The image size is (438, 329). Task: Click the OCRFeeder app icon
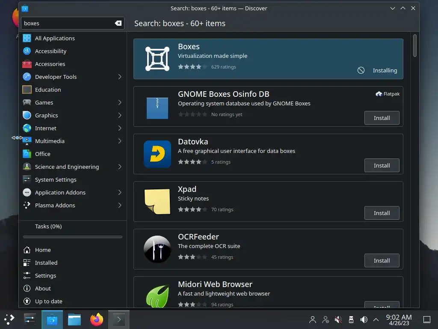(157, 249)
